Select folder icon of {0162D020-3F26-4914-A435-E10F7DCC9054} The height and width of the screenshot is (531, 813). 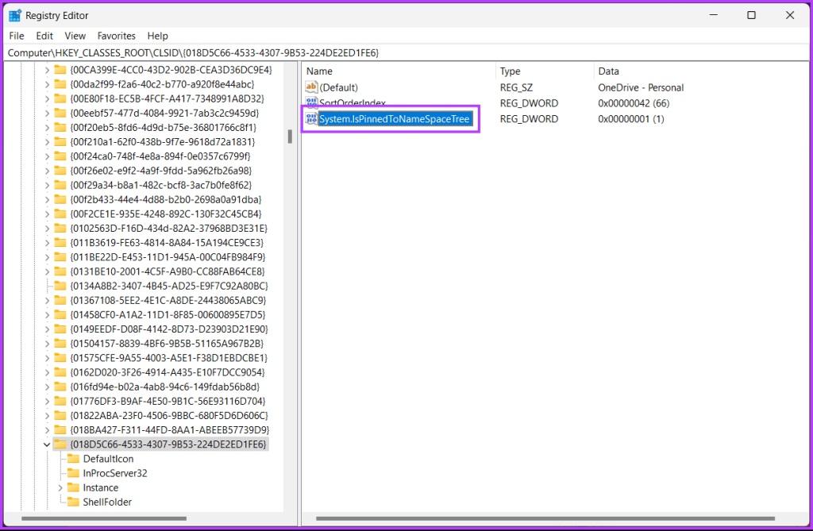tap(60, 372)
